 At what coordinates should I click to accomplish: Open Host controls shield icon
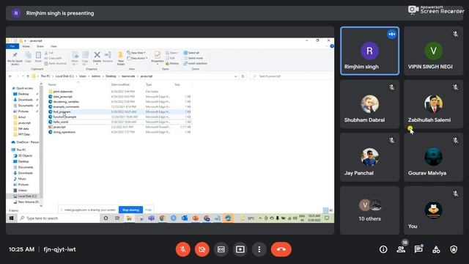(x=454, y=249)
